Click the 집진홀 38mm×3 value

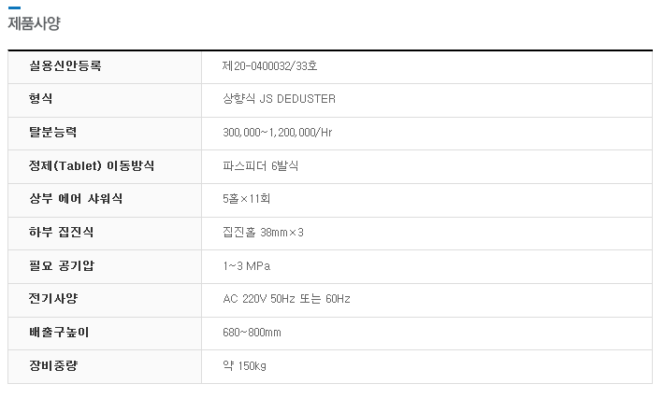click(263, 233)
